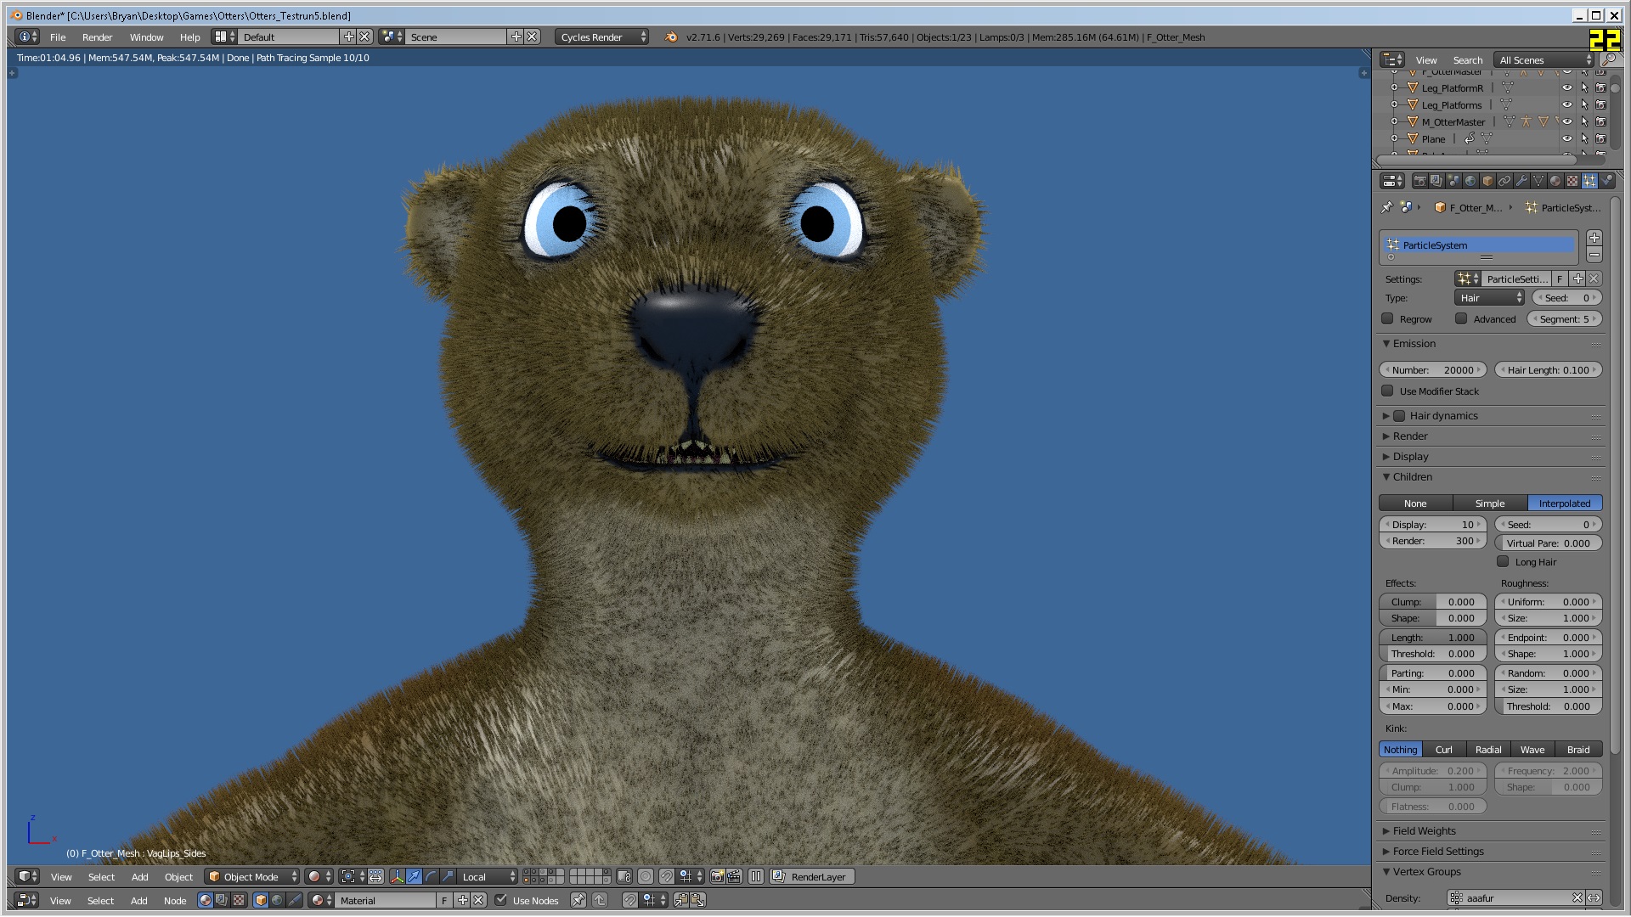The width and height of the screenshot is (1631, 917).
Task: Open the Object Mode dropdown
Action: (x=252, y=877)
